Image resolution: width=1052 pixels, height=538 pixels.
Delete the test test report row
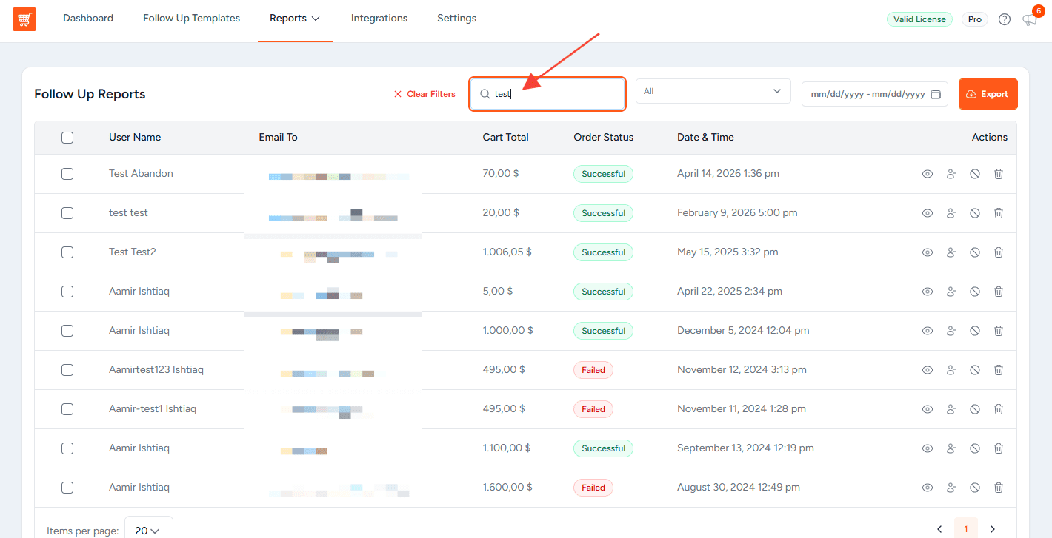(999, 213)
